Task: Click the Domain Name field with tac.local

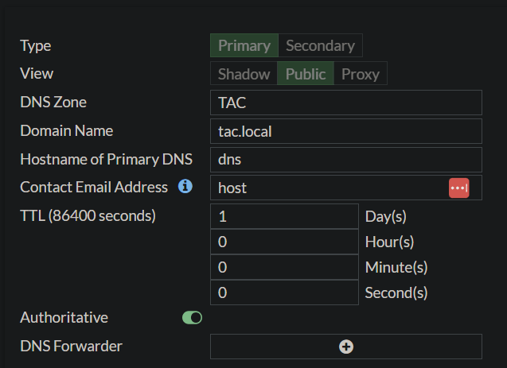Action: (346, 131)
